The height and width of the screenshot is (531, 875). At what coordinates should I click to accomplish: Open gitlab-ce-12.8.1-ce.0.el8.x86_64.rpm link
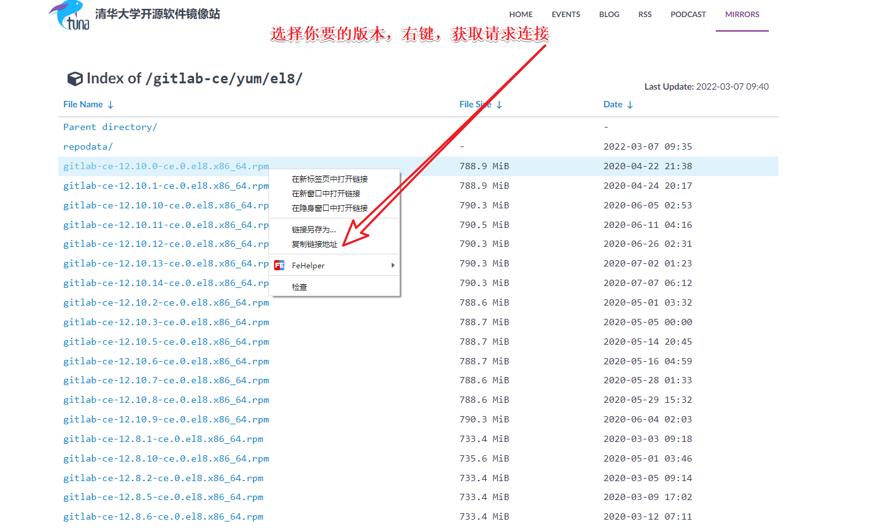tap(164, 439)
